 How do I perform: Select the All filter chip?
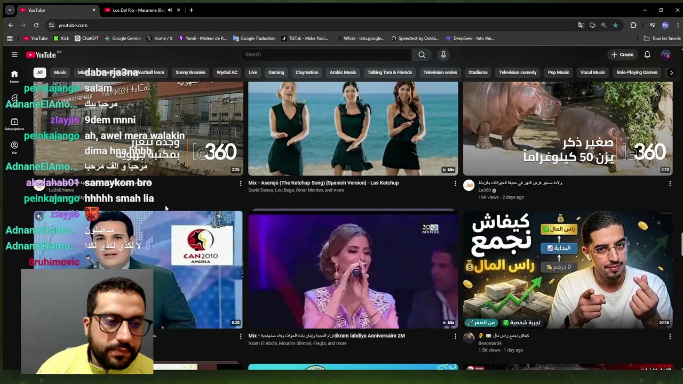coord(39,73)
